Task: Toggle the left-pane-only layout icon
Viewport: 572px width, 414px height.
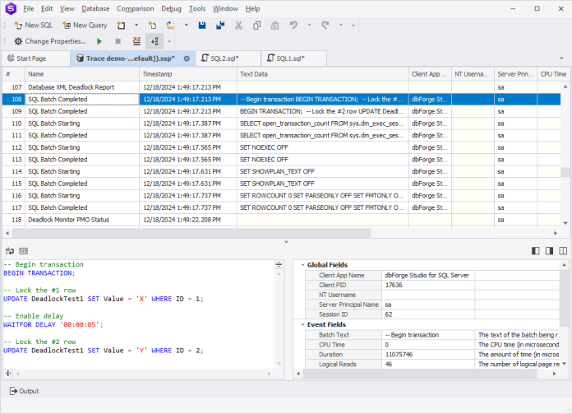Action: tap(536, 250)
